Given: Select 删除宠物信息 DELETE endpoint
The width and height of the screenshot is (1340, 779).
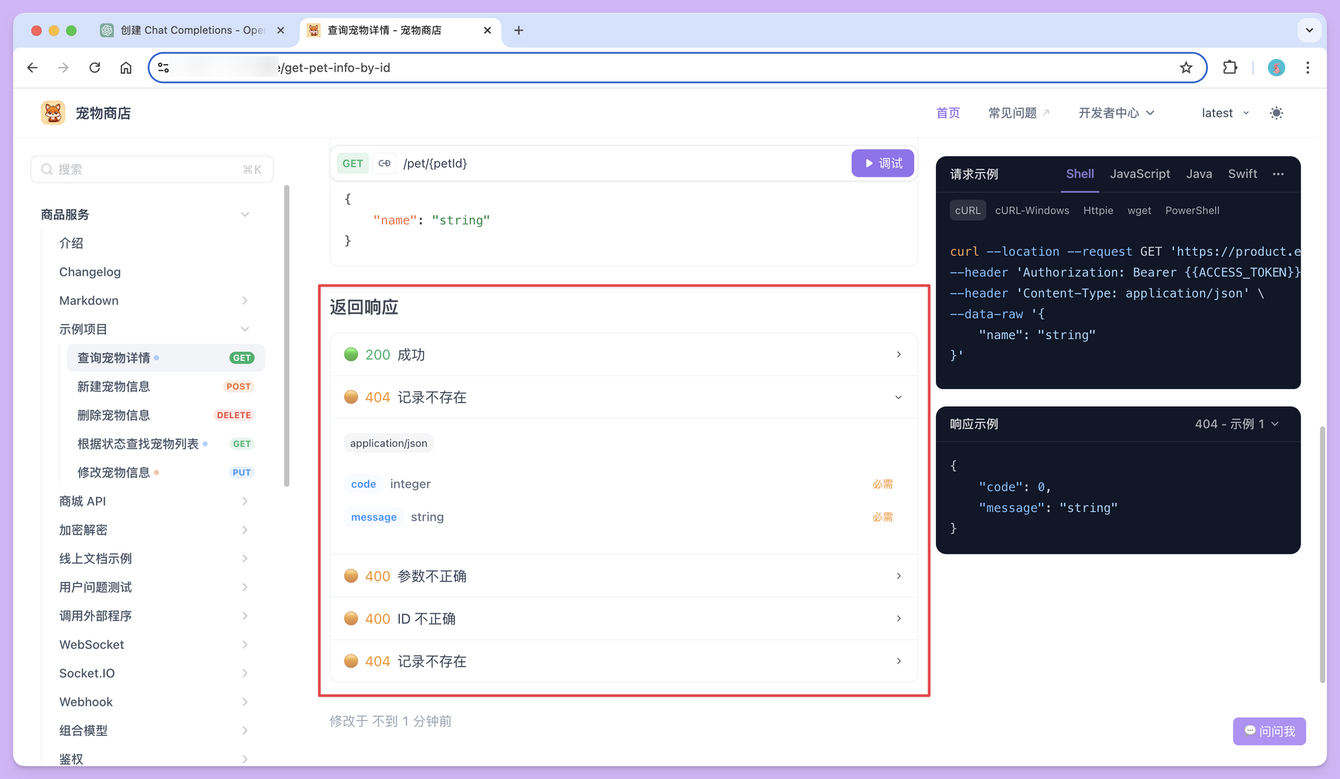Looking at the screenshot, I should pos(165,415).
